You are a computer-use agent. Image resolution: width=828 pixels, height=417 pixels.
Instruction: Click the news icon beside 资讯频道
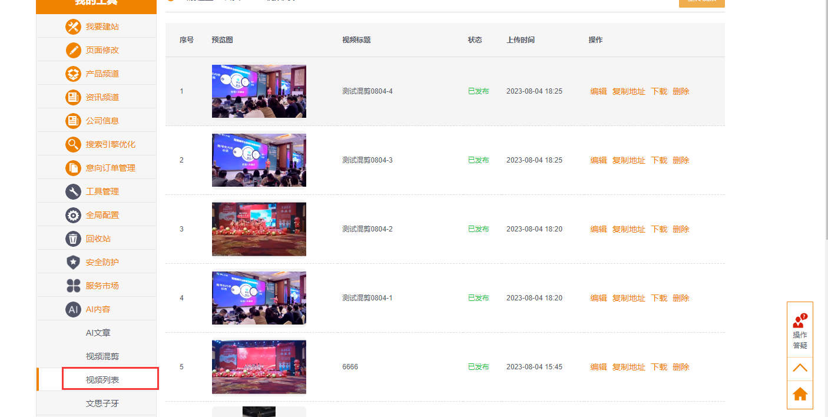[x=73, y=97]
